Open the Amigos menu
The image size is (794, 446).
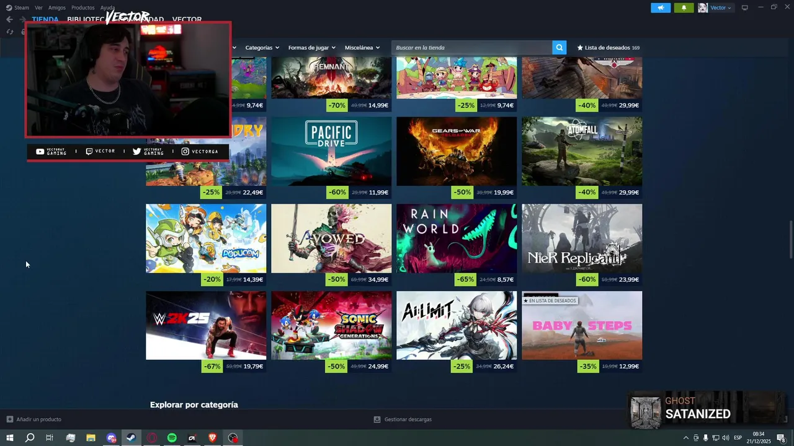pyautogui.click(x=57, y=7)
